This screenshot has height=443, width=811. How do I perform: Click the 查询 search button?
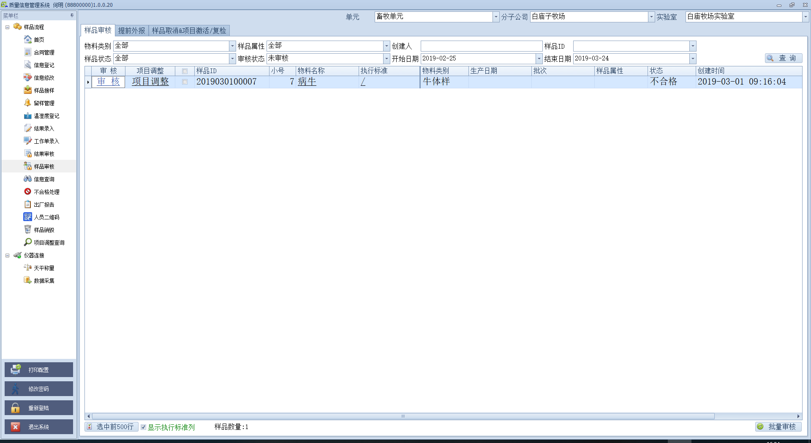pyautogui.click(x=783, y=58)
